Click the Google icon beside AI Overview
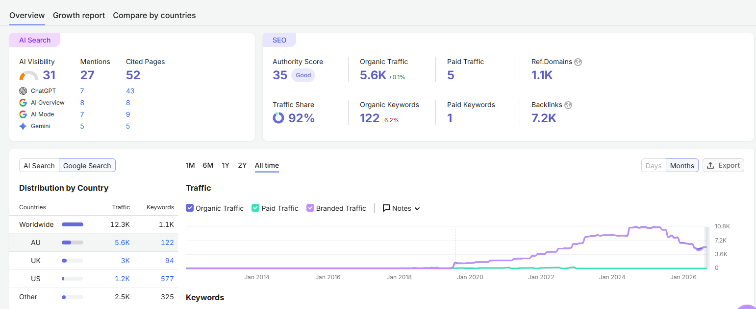756x309 pixels. (x=23, y=103)
